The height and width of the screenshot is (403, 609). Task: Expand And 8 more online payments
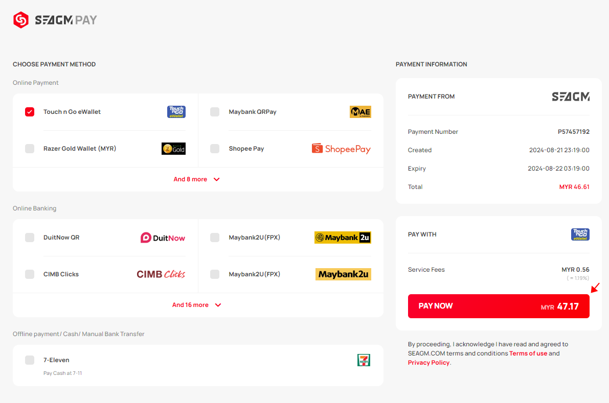(196, 179)
